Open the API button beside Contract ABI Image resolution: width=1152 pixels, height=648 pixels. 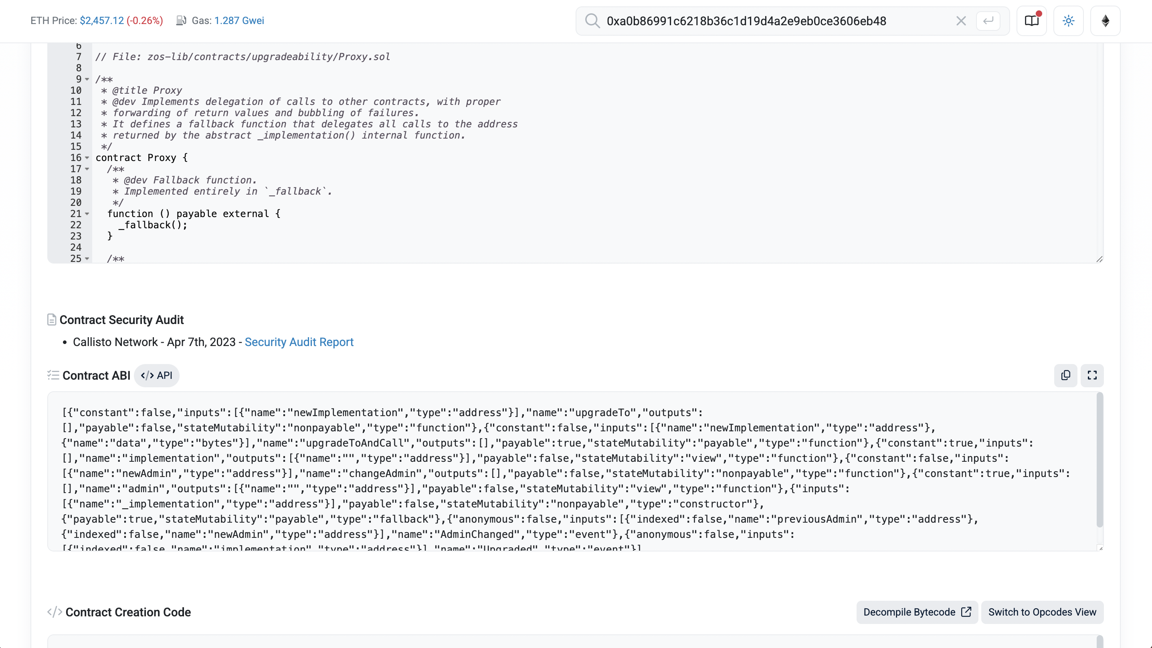tap(156, 375)
